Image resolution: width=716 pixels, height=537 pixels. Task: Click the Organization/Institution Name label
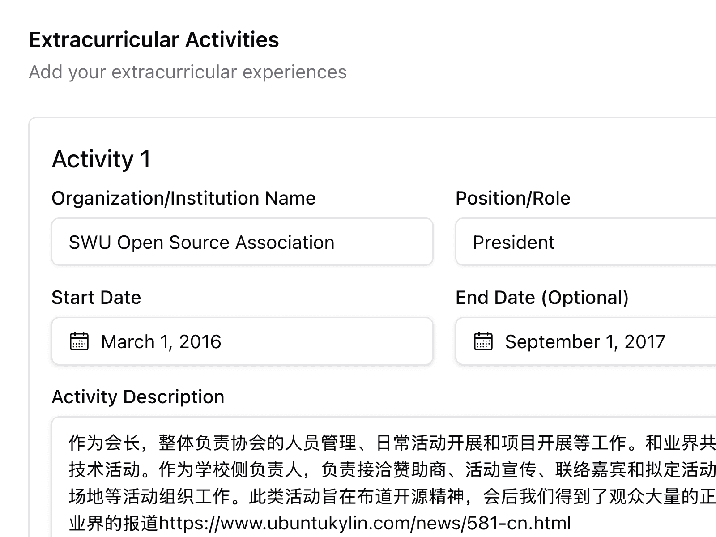184,198
